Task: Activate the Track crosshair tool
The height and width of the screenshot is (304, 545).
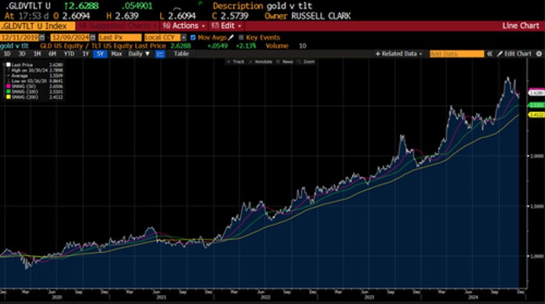Action: [236, 62]
